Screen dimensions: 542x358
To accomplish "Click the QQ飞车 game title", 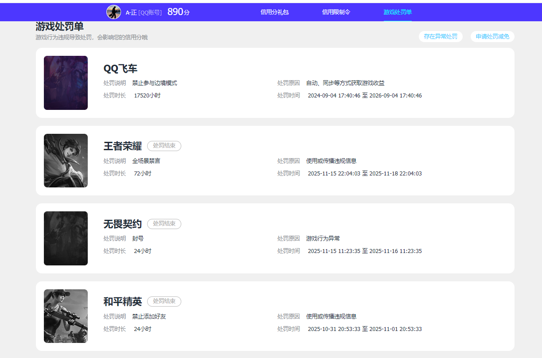I will (120, 69).
